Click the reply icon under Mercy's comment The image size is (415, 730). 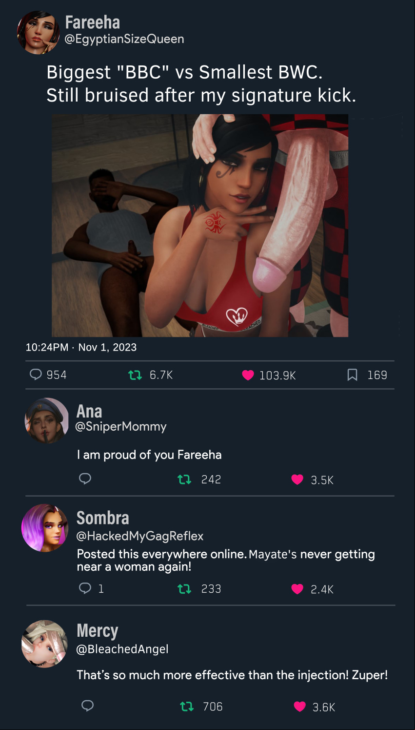[87, 706]
